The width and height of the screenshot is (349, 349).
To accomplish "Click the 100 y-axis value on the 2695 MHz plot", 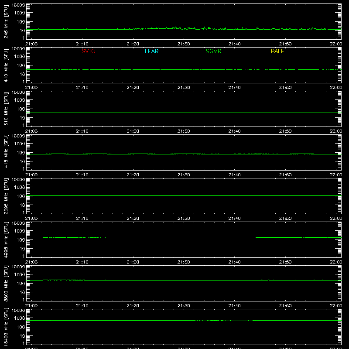I will (21, 196).
